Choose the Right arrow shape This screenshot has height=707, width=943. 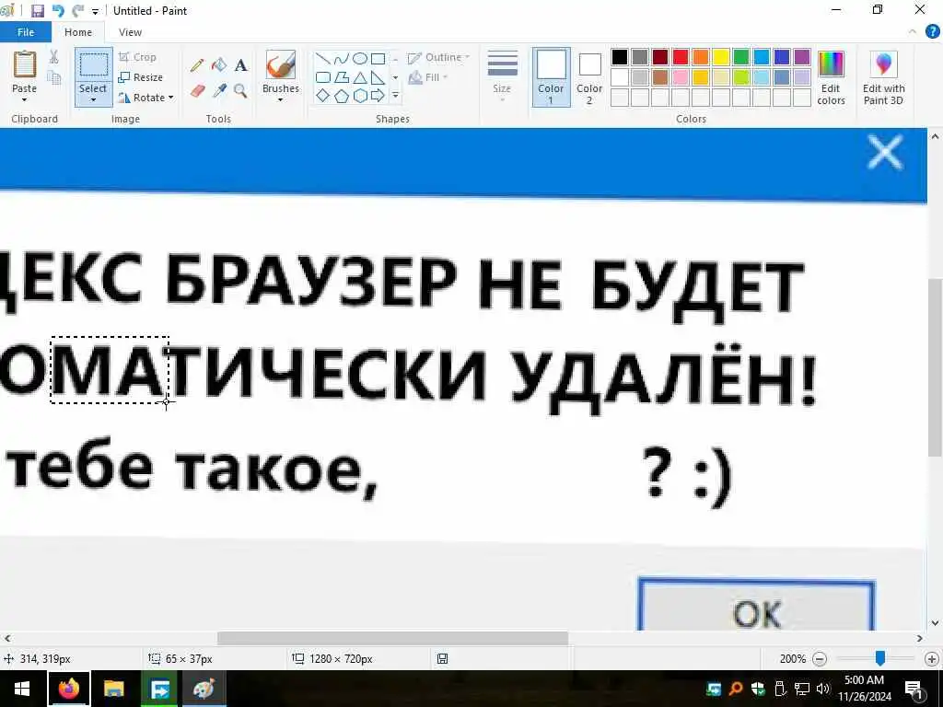point(378,96)
